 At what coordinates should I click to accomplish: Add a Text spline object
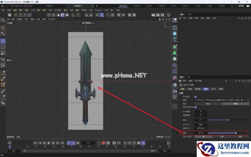tap(175, 40)
